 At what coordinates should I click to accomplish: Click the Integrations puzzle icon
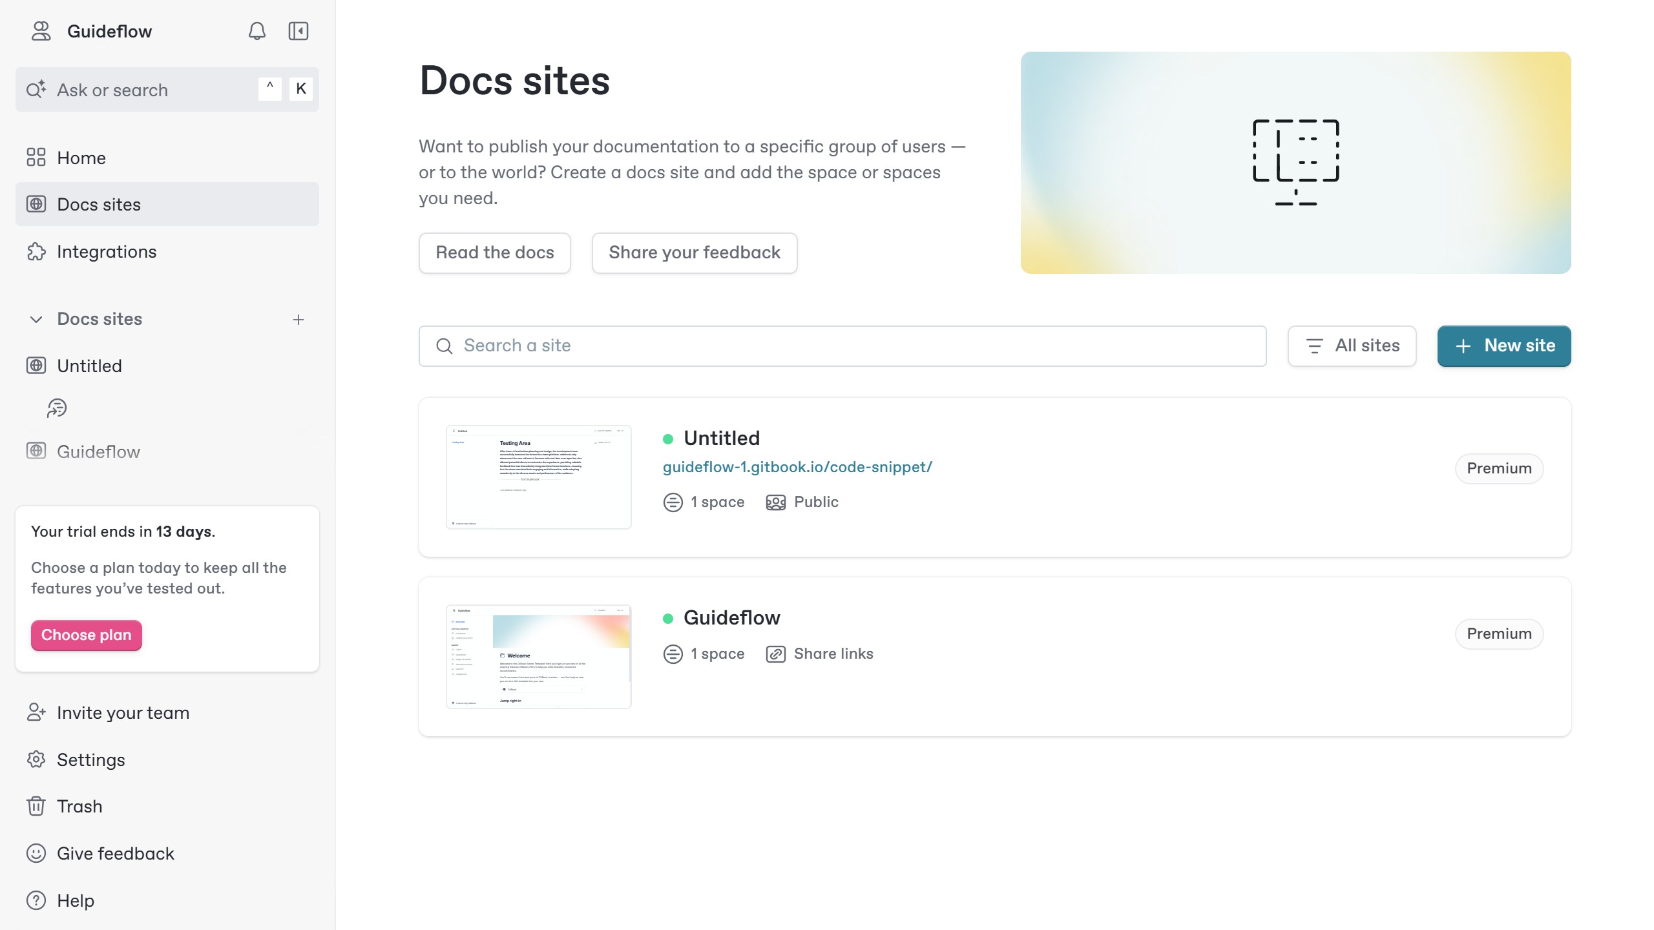coord(36,251)
